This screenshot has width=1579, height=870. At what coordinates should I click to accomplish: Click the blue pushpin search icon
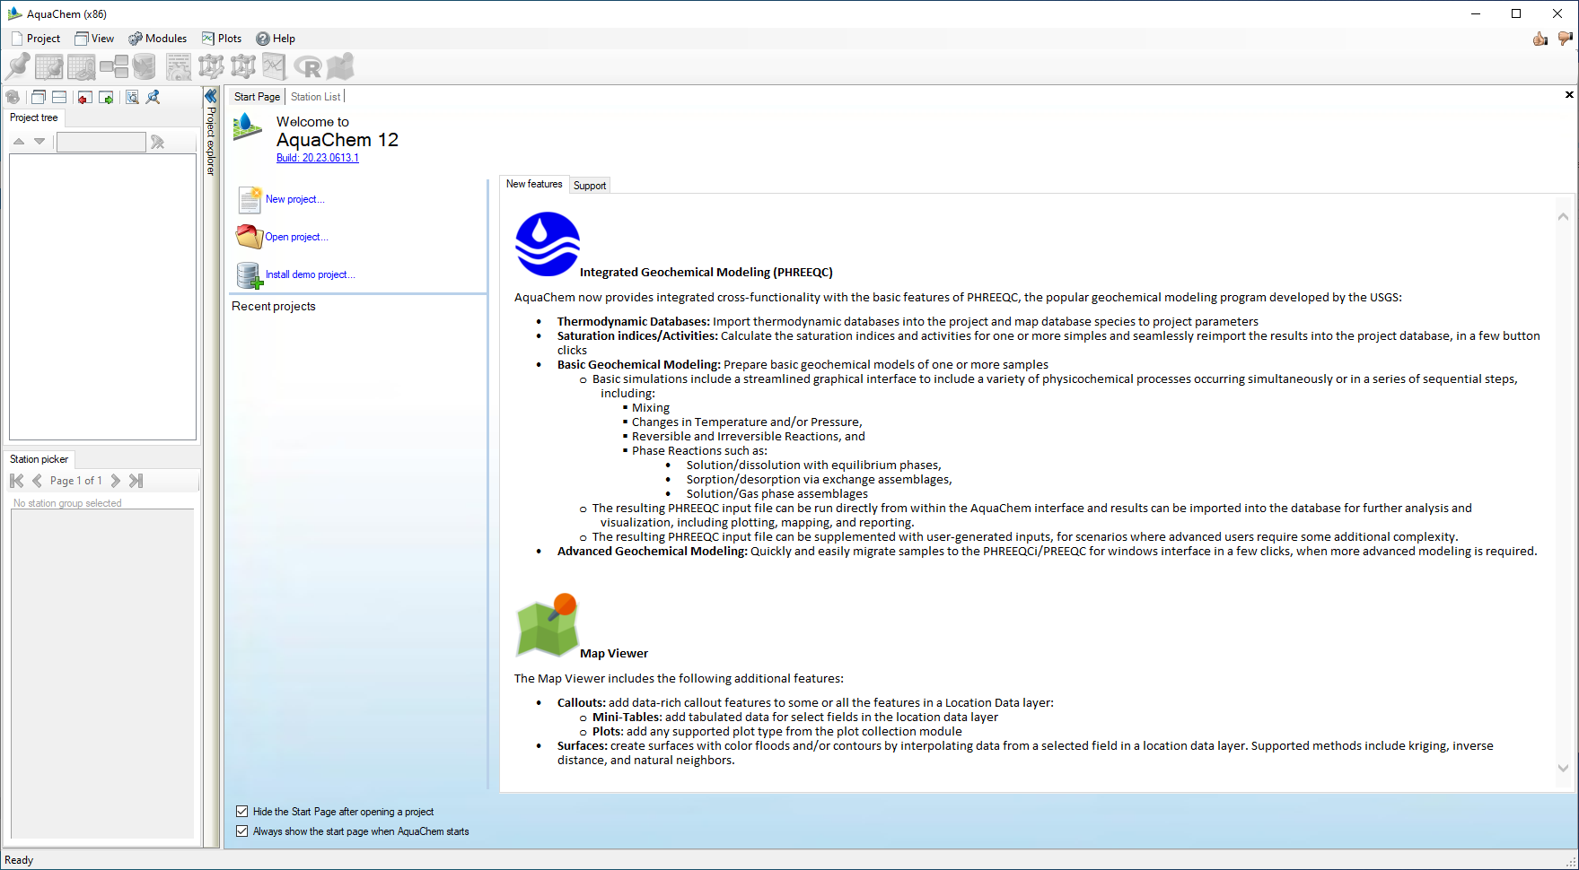click(153, 97)
